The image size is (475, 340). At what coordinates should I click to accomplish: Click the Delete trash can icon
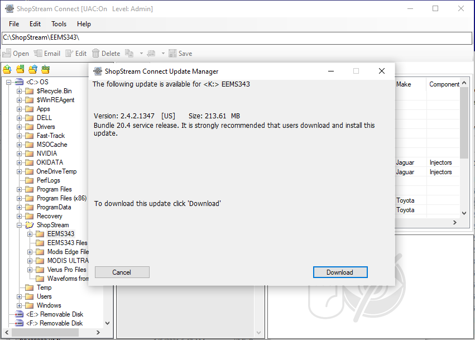[96, 54]
